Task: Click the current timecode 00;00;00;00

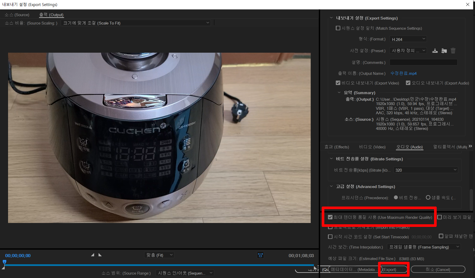Action: pyautogui.click(x=18, y=256)
